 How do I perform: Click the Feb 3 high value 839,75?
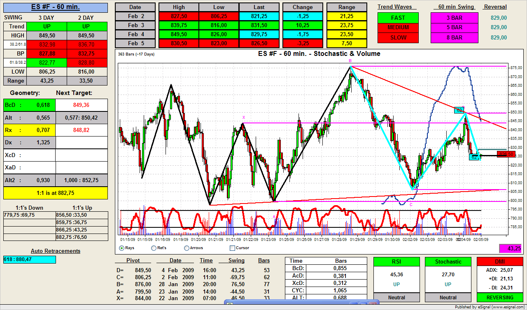tap(179, 25)
